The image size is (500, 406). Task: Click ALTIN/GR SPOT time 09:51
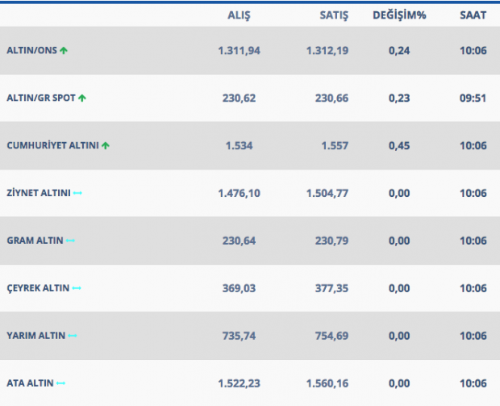click(x=473, y=98)
